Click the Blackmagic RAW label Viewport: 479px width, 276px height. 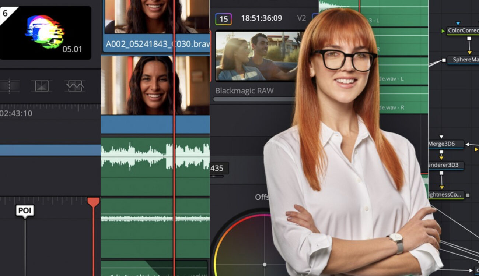point(244,91)
